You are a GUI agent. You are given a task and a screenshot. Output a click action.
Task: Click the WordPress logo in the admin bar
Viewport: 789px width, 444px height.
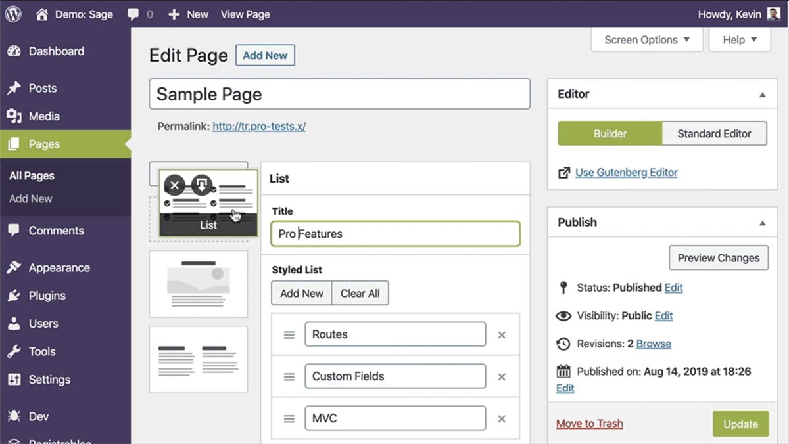coord(12,14)
